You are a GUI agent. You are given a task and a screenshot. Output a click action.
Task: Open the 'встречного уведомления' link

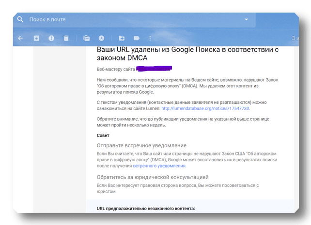tap(159, 166)
